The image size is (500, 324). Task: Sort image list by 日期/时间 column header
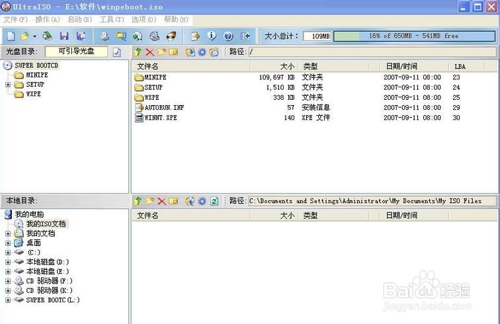click(x=414, y=66)
